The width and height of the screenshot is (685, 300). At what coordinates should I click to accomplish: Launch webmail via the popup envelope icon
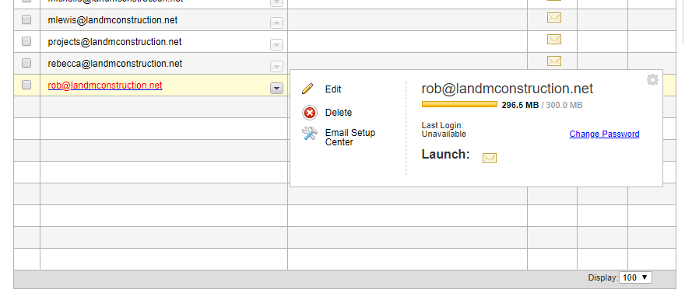point(490,159)
